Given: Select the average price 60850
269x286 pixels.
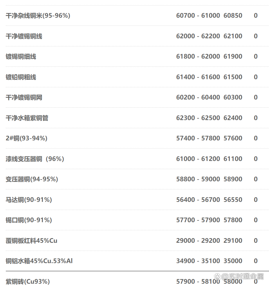Looking at the screenshot, I should click(233, 15).
